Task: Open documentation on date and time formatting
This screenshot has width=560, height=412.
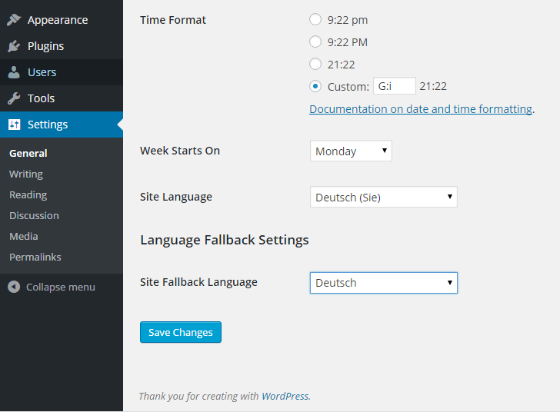Action: (x=421, y=109)
